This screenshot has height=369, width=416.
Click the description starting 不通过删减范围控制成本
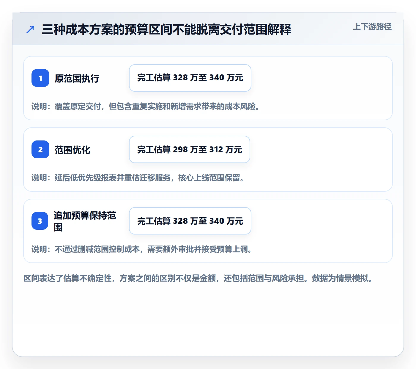tap(142, 249)
